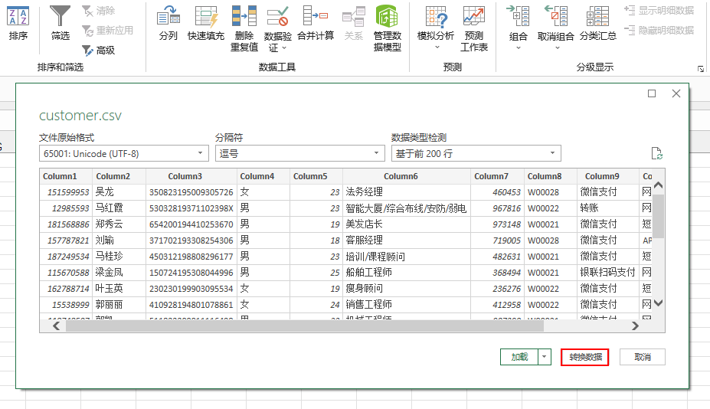Click cell 吴龙
710x409 pixels.
click(x=119, y=192)
